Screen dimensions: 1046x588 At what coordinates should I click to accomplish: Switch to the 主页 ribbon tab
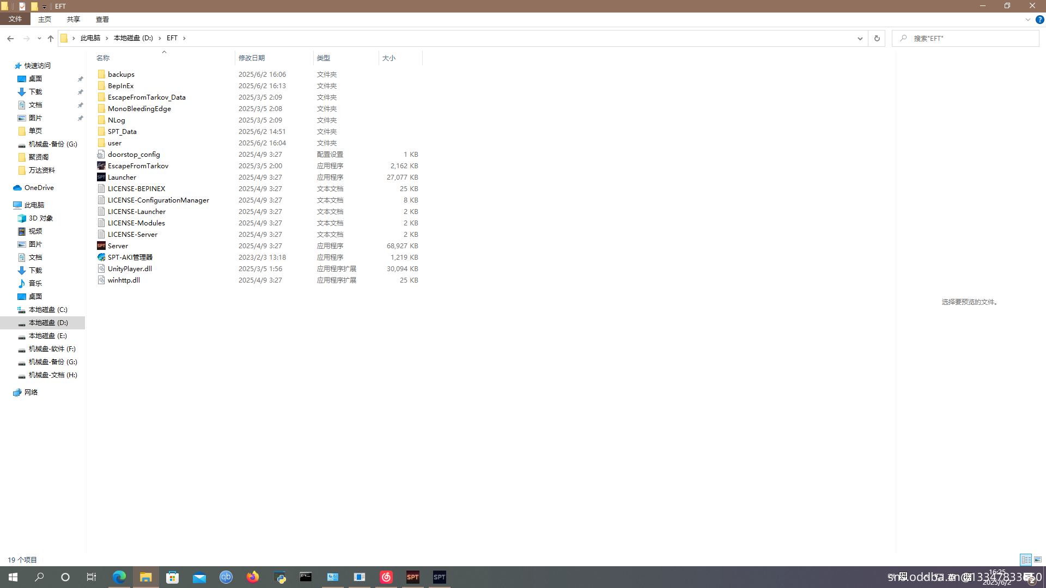pyautogui.click(x=45, y=19)
